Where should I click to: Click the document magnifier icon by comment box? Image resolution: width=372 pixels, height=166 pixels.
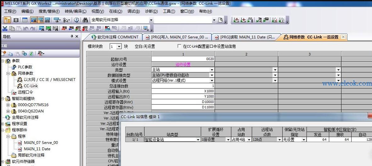(220, 20)
